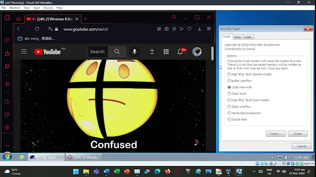Click YouTube create upload icon

[x=152, y=52]
